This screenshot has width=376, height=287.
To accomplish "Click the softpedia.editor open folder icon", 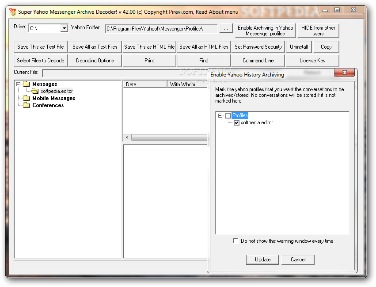I will coord(35,91).
